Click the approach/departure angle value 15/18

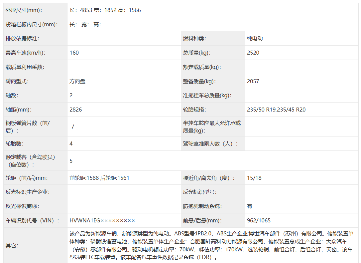point(254,178)
